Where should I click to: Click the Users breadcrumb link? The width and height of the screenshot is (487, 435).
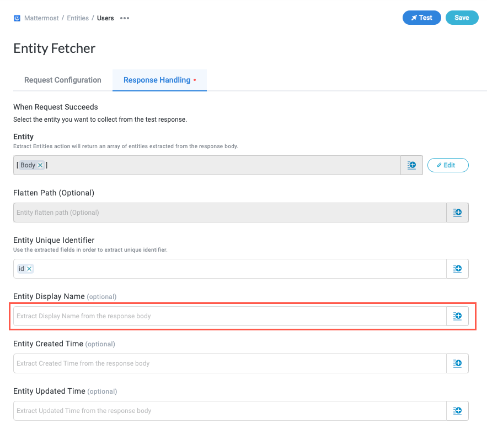click(x=105, y=18)
